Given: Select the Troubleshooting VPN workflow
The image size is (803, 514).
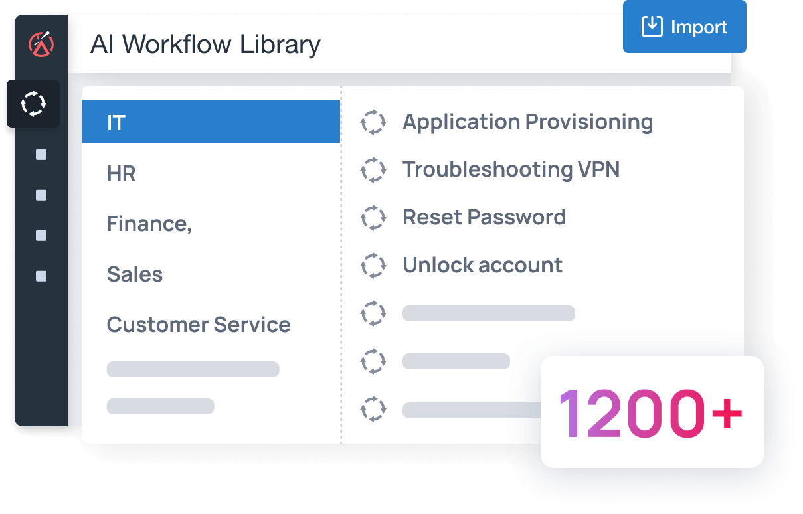Looking at the screenshot, I should pyautogui.click(x=511, y=169).
